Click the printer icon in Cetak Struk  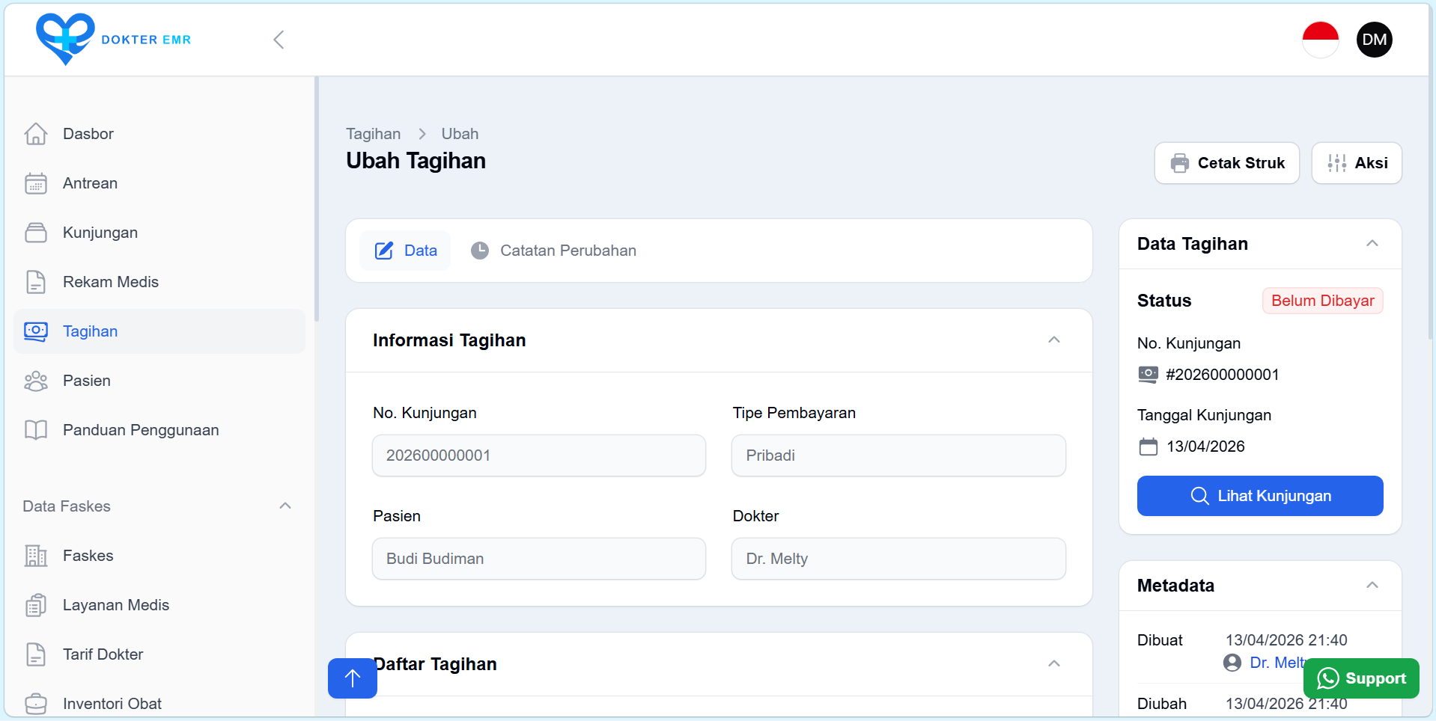[x=1180, y=163]
